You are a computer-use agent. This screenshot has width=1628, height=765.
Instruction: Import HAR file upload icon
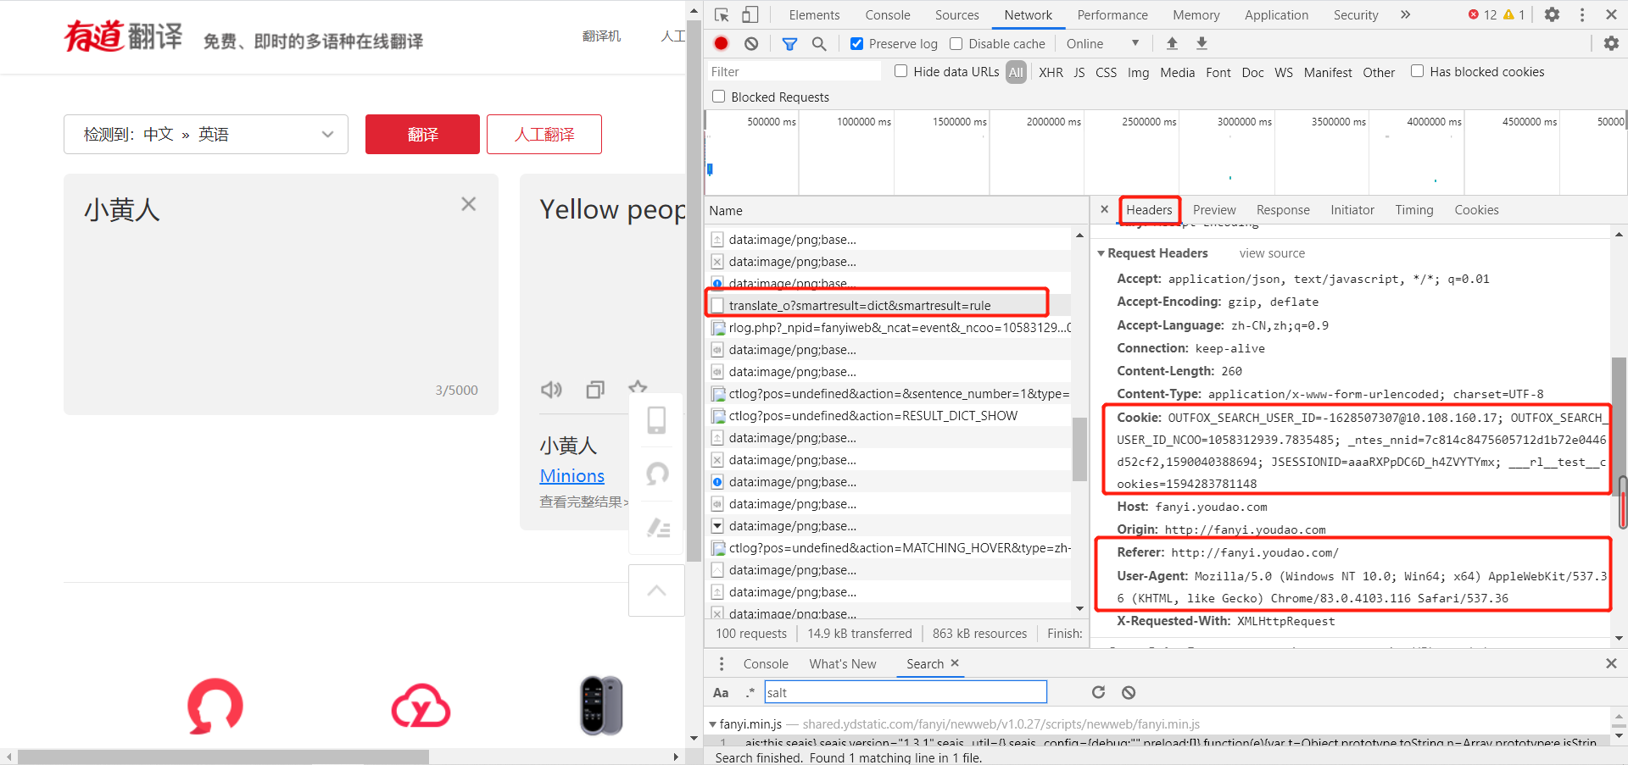[x=1172, y=43]
